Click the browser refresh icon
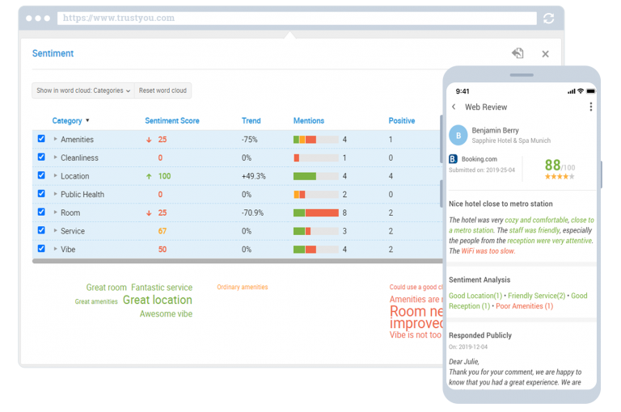The image size is (621, 412). (x=549, y=18)
